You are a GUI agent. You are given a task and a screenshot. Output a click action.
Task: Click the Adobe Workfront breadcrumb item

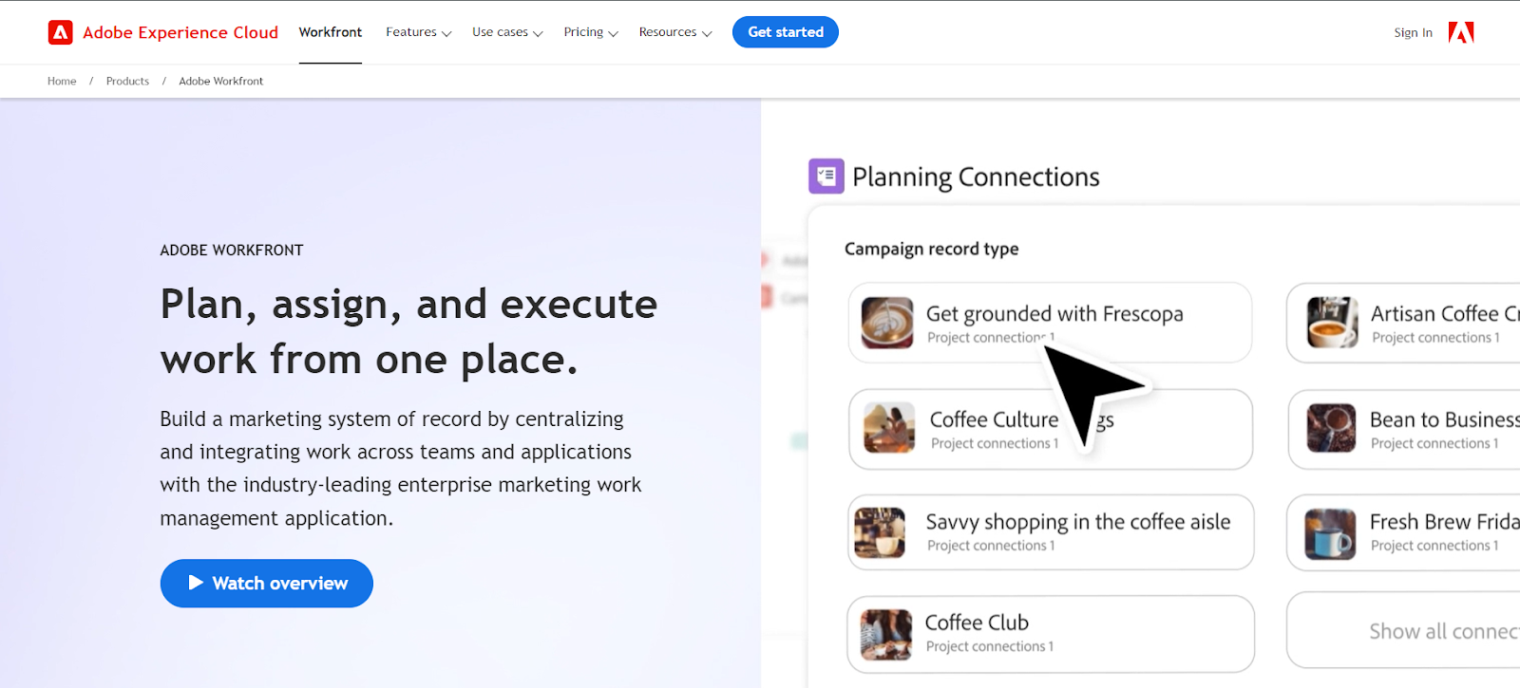tap(221, 81)
